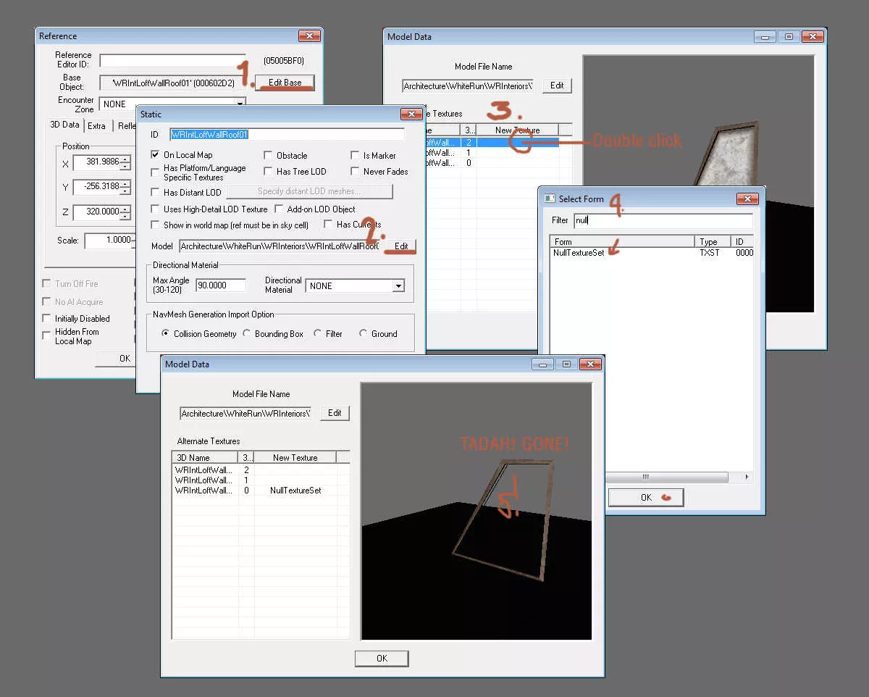Click Edit next to Model path in Static

pos(400,246)
